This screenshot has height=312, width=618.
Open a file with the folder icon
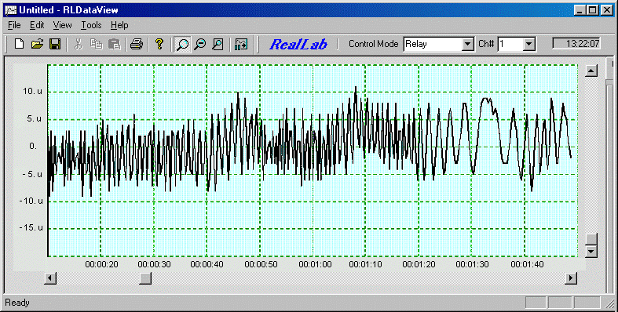point(37,44)
